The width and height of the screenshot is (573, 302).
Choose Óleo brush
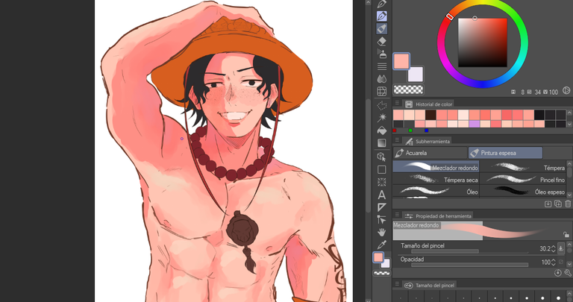click(436, 191)
